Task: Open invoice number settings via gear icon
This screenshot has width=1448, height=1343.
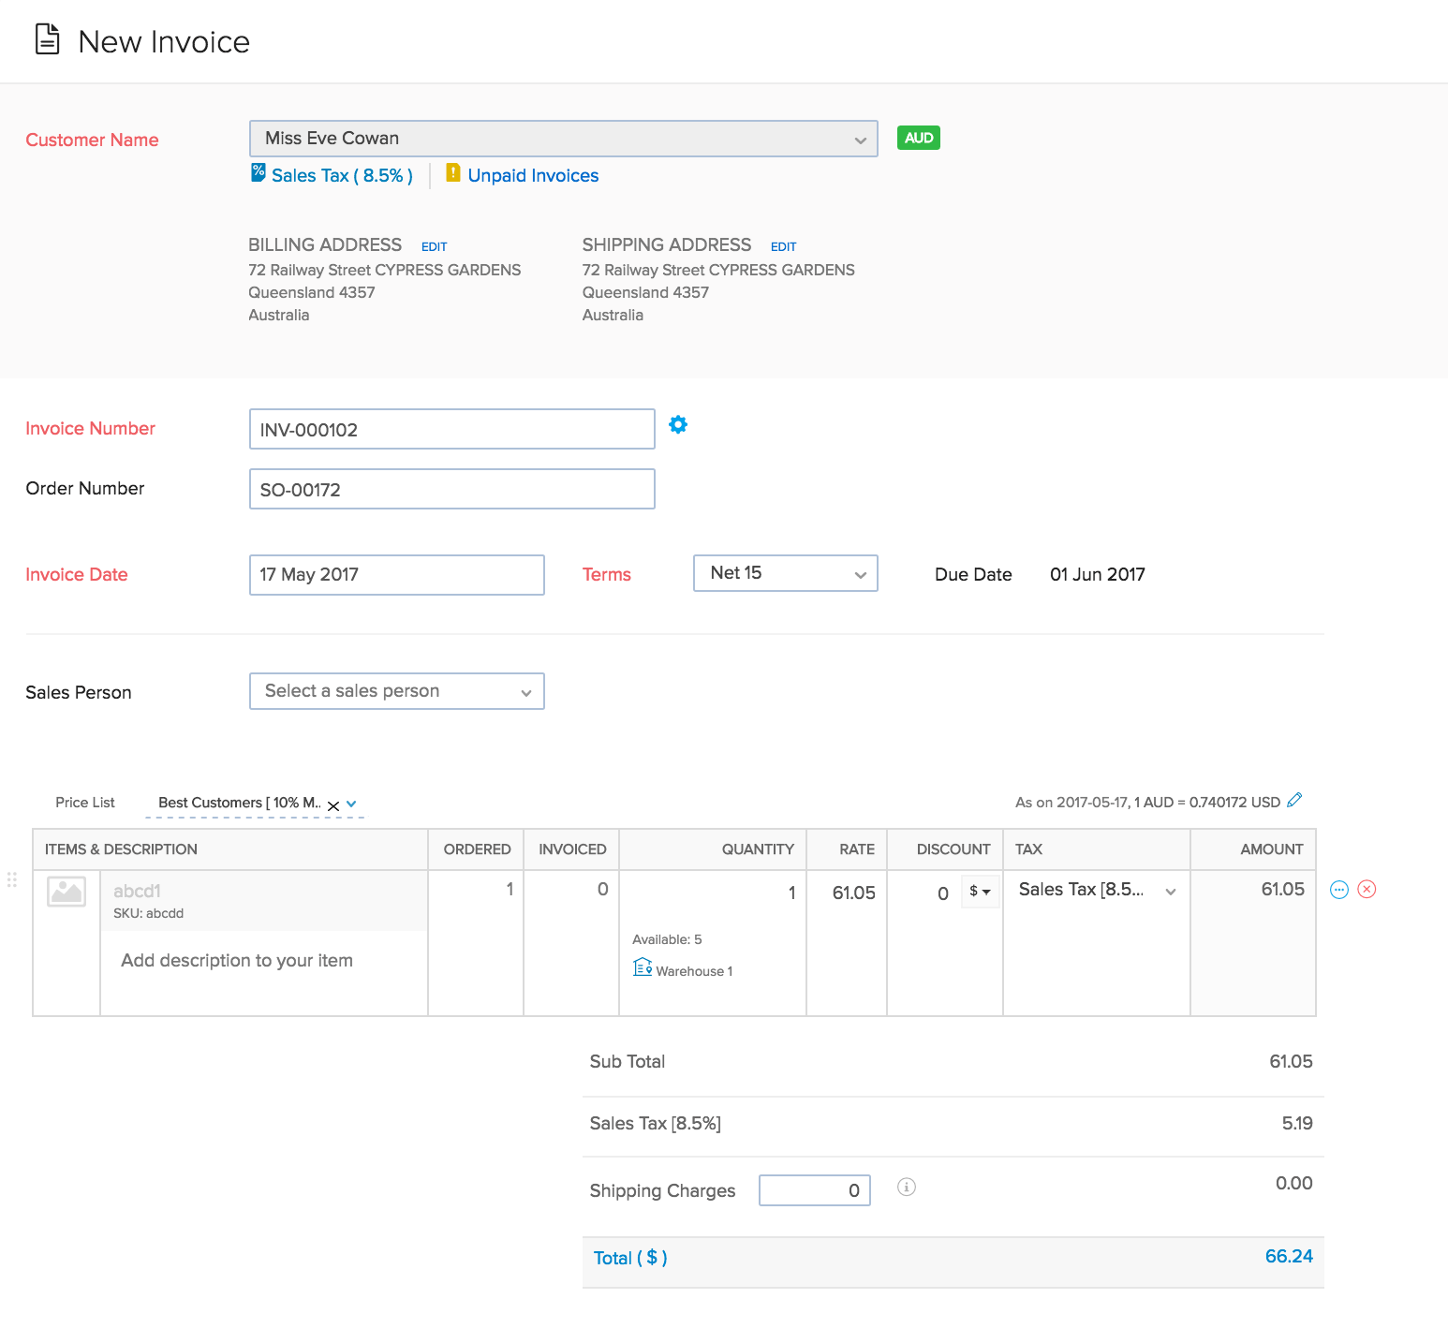Action: [x=677, y=425]
